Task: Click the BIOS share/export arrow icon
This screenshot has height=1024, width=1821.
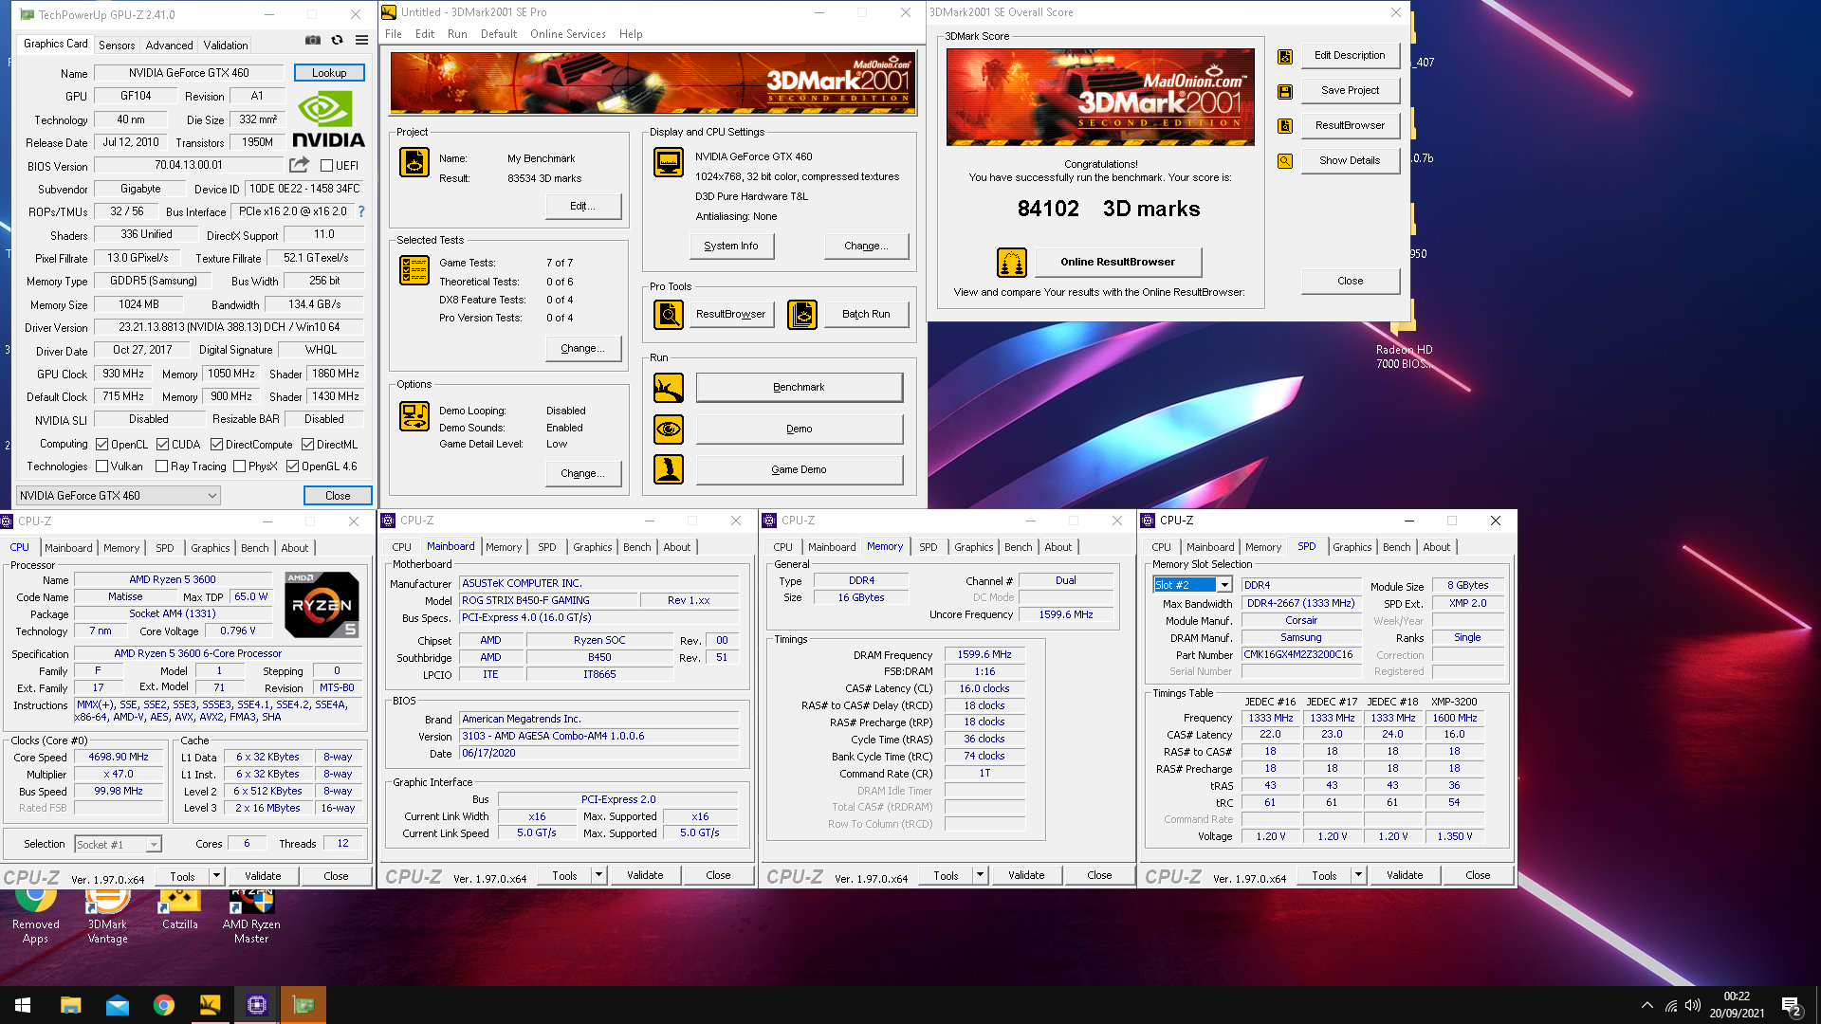Action: pyautogui.click(x=300, y=165)
